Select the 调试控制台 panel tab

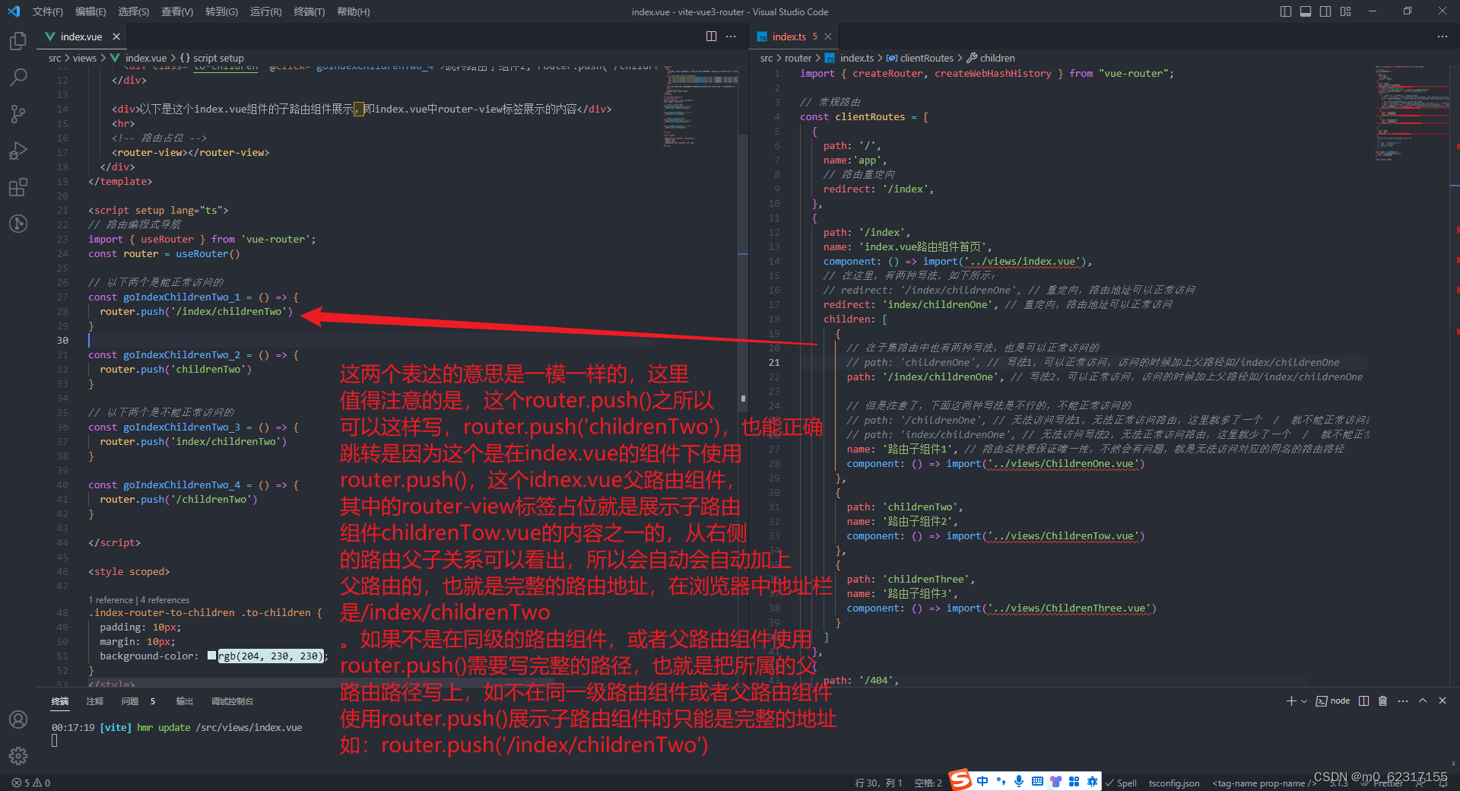[x=232, y=701]
